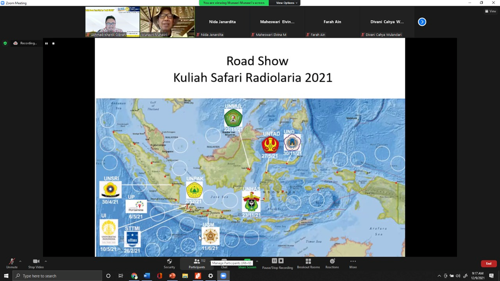Screen dimensions: 500x281
Task: Click the Recording... cloud indicator
Action: coord(25,43)
